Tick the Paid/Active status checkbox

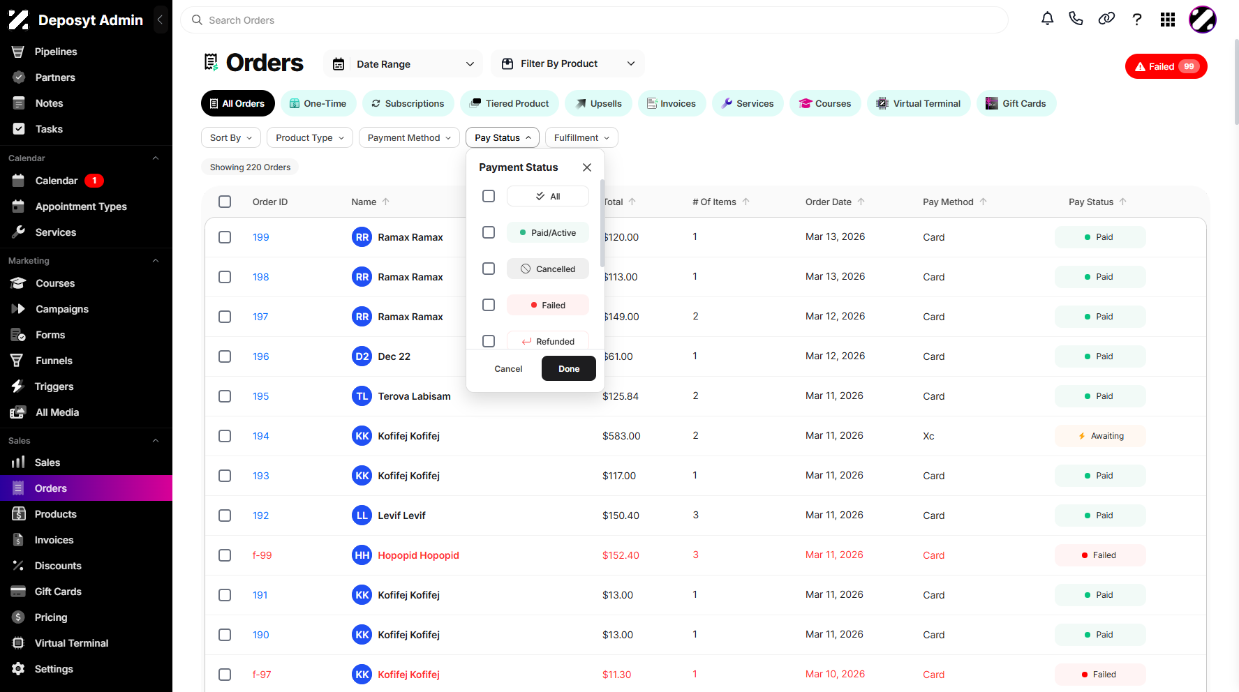(489, 232)
